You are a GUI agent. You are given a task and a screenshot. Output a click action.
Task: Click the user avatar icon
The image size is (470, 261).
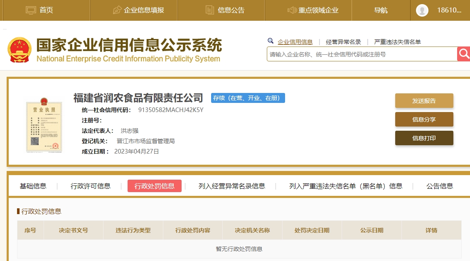422,10
